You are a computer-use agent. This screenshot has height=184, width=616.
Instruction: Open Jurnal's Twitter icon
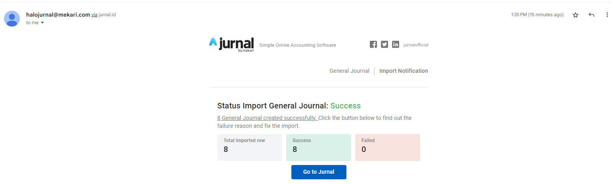coord(385,44)
